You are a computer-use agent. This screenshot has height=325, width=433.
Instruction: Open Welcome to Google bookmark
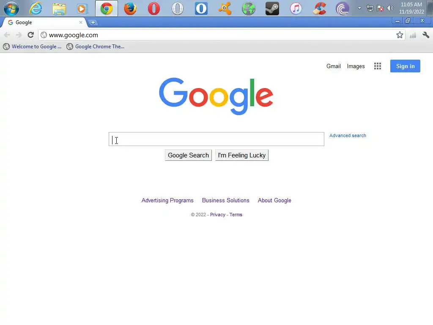click(32, 47)
